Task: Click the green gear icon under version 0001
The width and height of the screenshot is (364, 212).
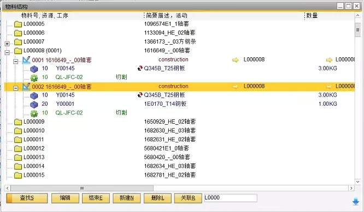Action: 34,78
